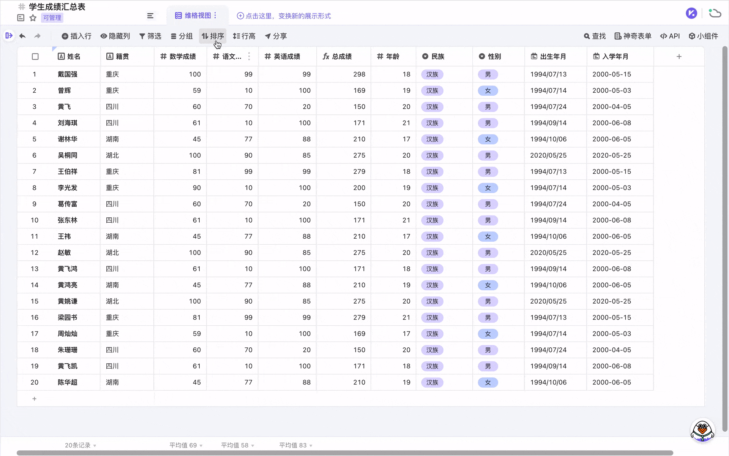The height and width of the screenshot is (456, 729).
Task: Click the undo arrow icon
Action: 22,36
